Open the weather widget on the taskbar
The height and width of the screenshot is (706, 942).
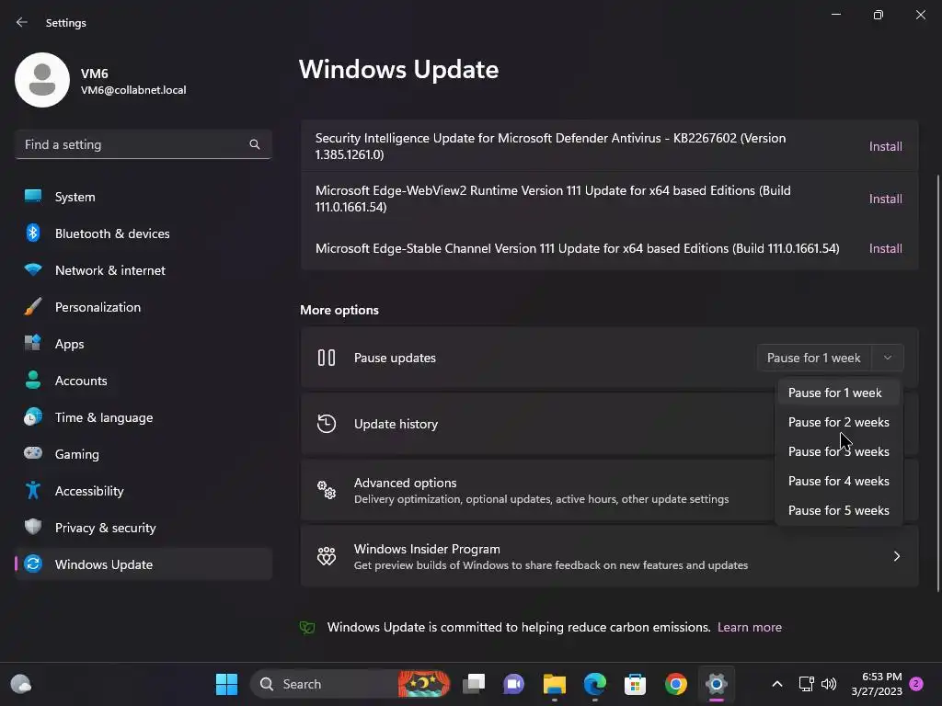(21, 684)
